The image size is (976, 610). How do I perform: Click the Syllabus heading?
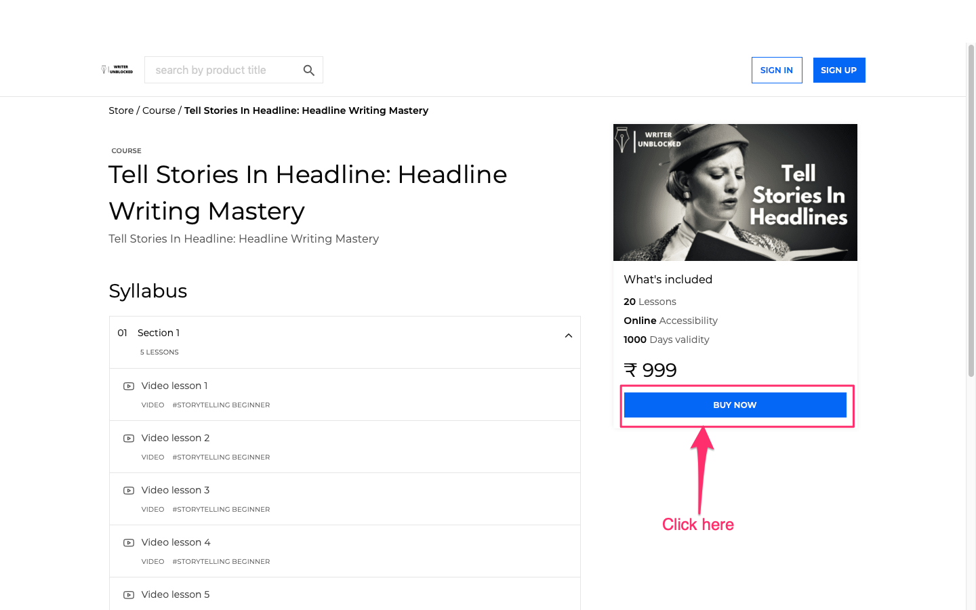click(148, 291)
